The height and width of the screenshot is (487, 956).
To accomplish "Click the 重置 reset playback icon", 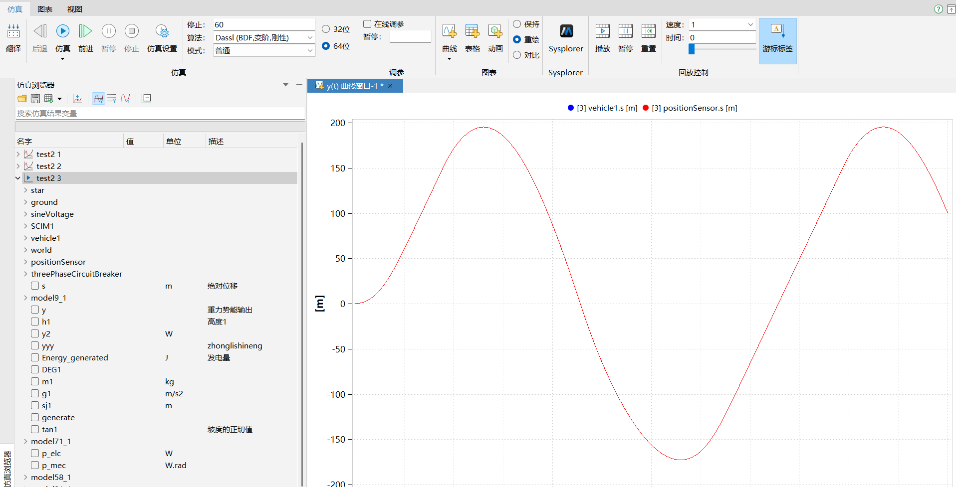I will click(649, 32).
